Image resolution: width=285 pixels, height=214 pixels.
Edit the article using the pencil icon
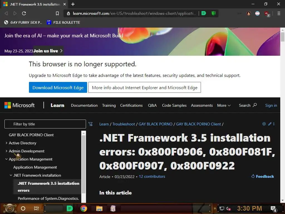click(270, 124)
